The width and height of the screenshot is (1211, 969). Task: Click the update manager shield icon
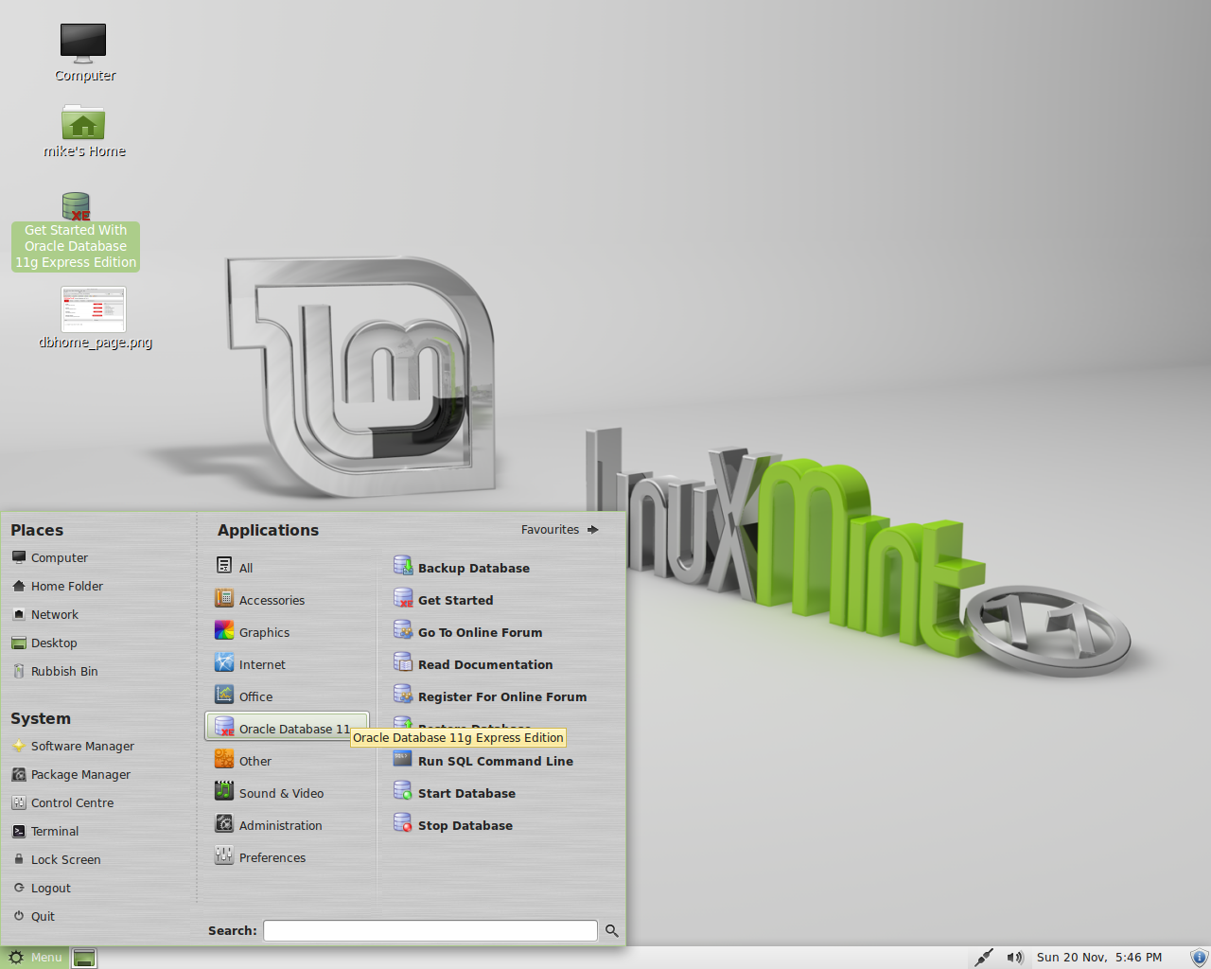pos(1199,958)
